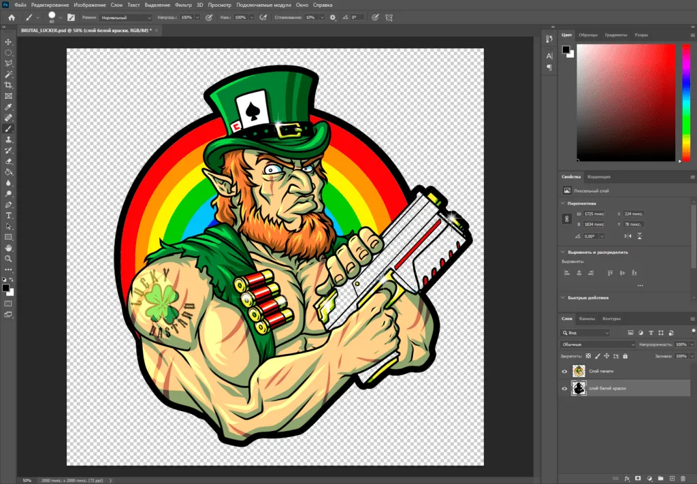Activate the Hand tool
Viewport: 697px width, 484px height.
tap(9, 248)
